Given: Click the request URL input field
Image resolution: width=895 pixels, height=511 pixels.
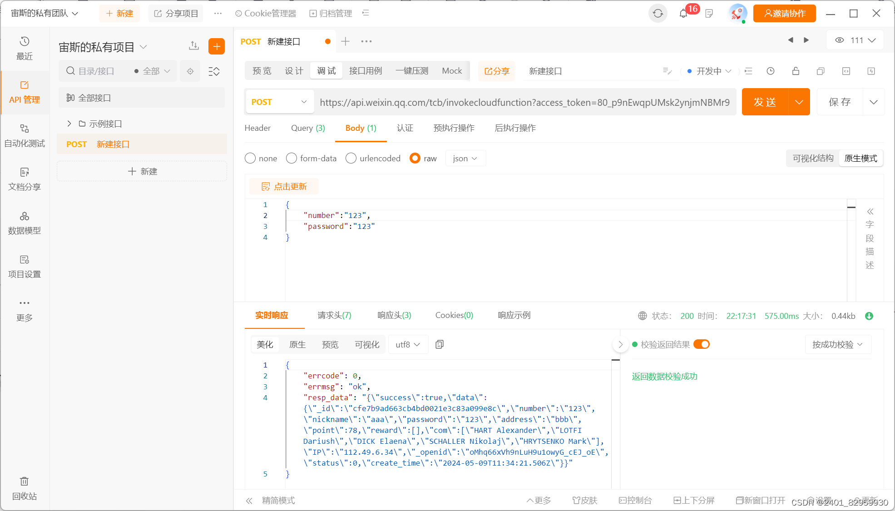Looking at the screenshot, I should (524, 102).
